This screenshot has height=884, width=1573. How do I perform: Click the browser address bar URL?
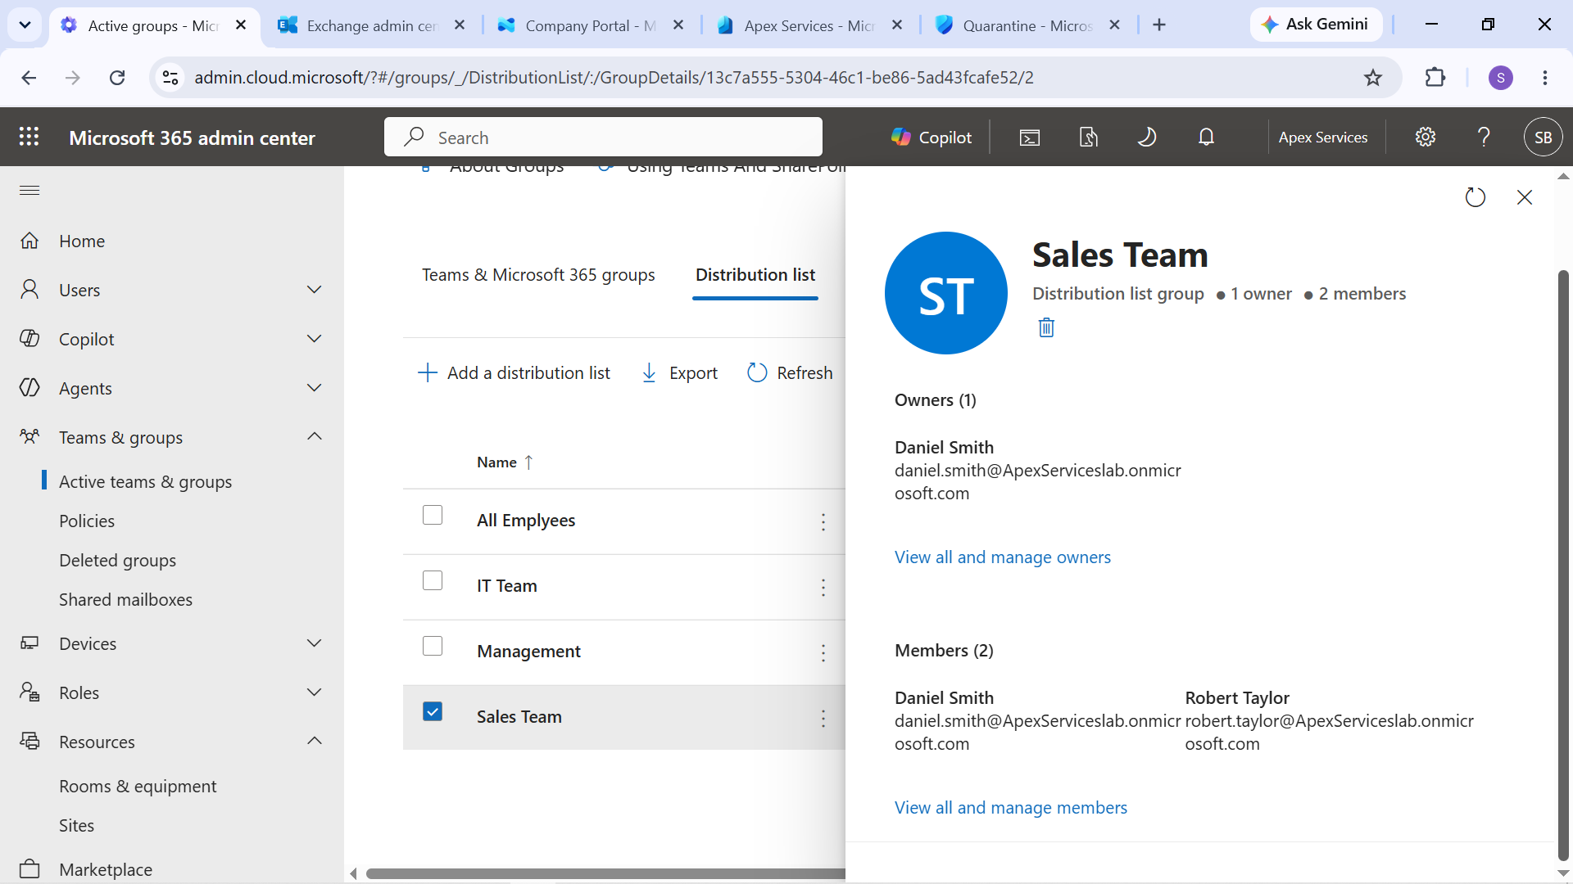(x=614, y=78)
